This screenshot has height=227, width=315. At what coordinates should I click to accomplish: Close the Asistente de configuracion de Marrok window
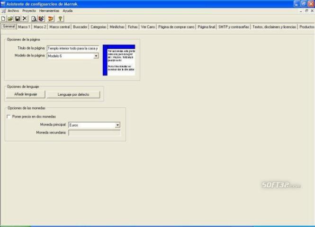(x=311, y=4)
